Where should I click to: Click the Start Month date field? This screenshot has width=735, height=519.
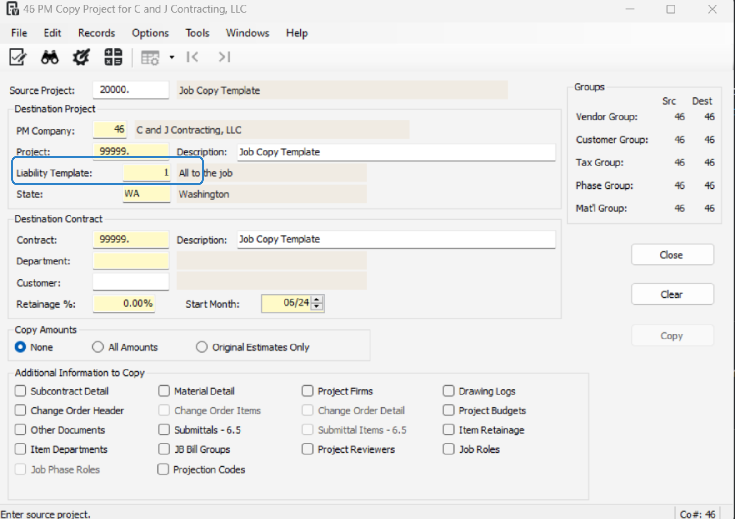tap(287, 304)
